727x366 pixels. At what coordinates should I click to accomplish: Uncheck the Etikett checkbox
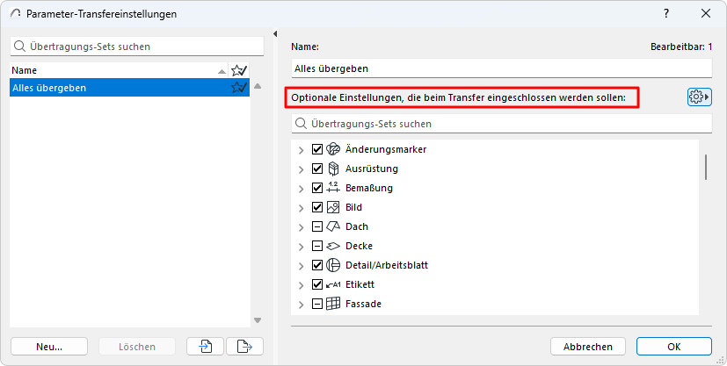click(317, 284)
